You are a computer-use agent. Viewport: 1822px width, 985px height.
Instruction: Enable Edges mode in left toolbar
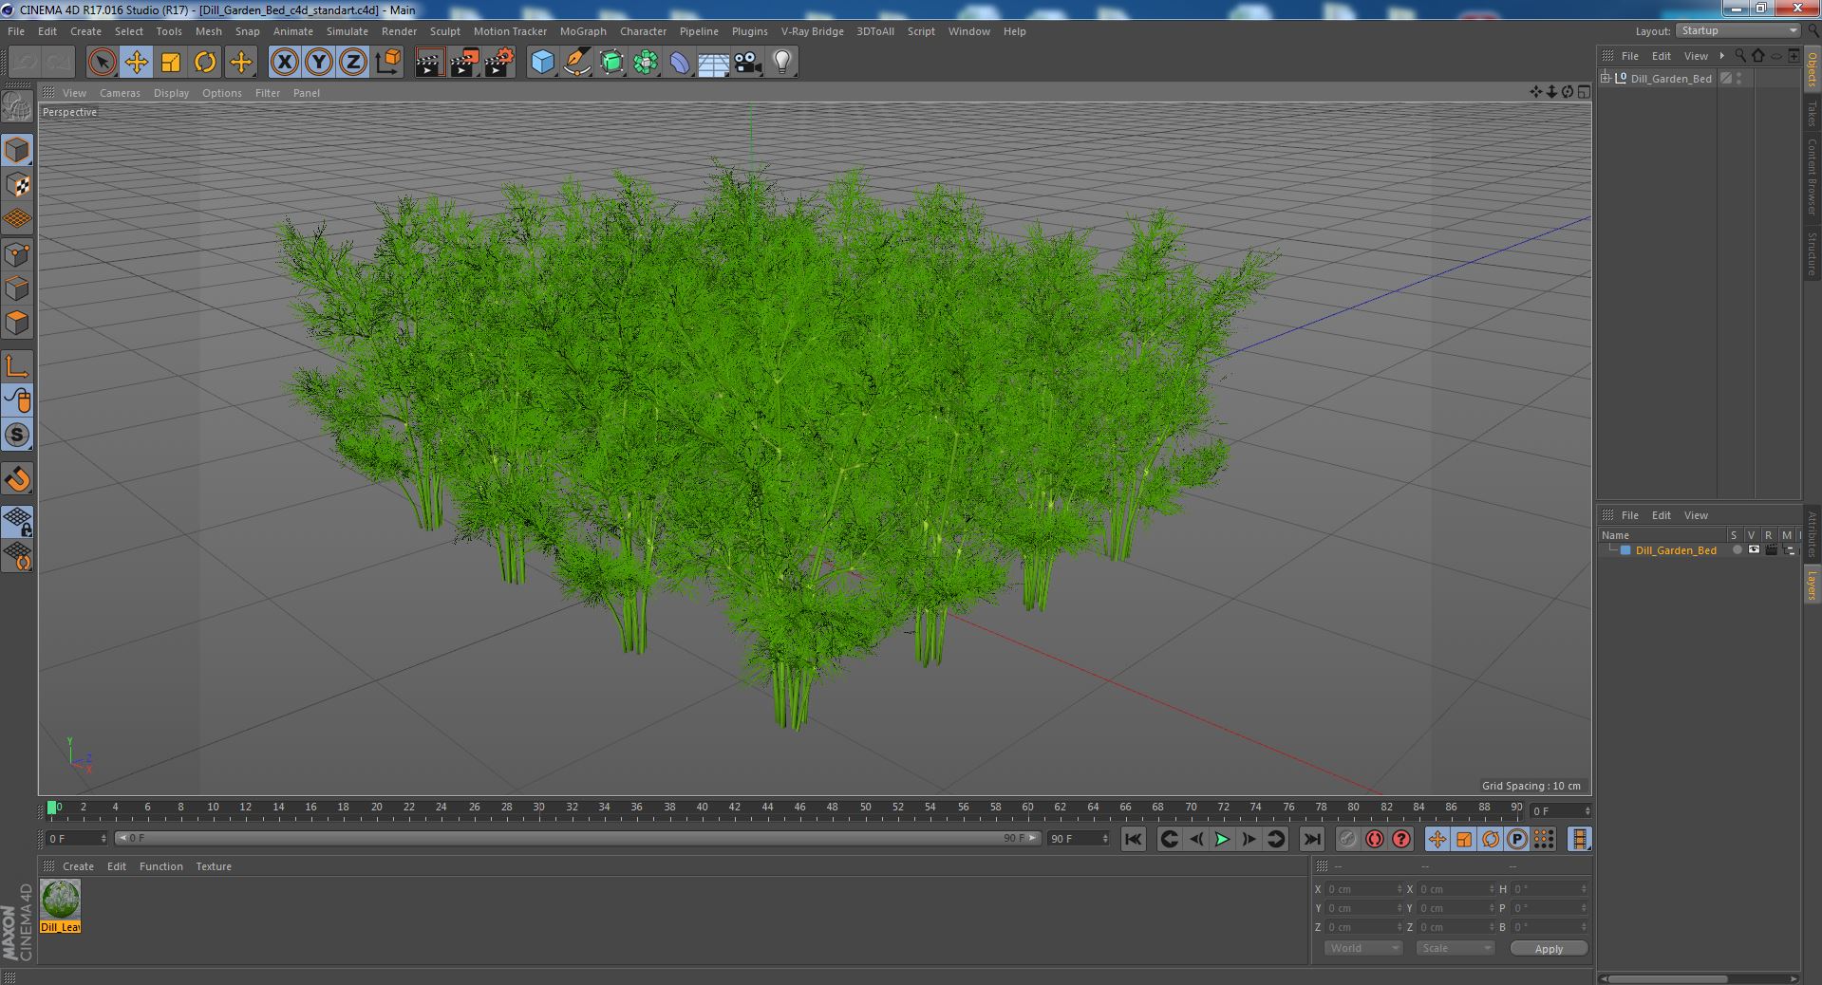(x=17, y=288)
